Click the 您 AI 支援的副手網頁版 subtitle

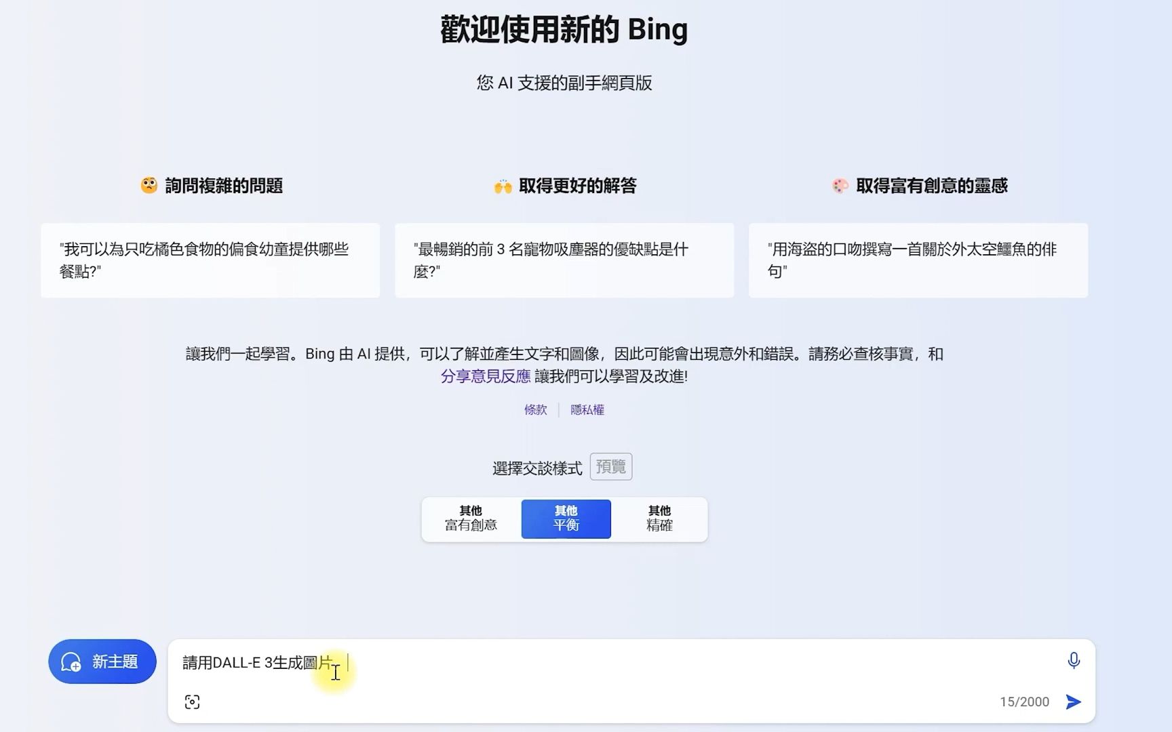tap(564, 83)
